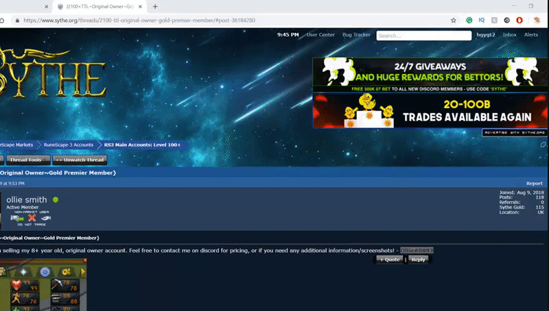Viewport: 549px width, 311px height.
Task: Open the Thread Tools dropdown
Action: coord(28,160)
